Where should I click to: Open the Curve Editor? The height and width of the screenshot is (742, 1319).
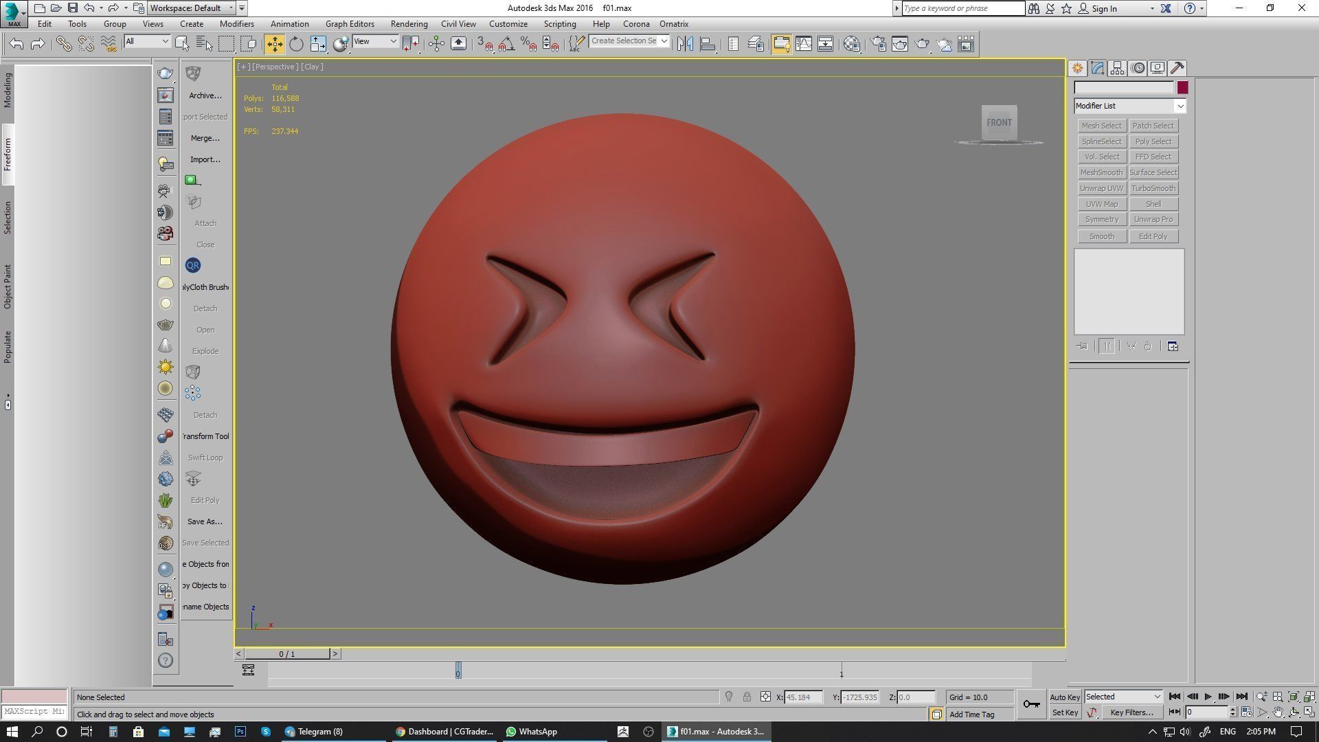[x=804, y=44]
